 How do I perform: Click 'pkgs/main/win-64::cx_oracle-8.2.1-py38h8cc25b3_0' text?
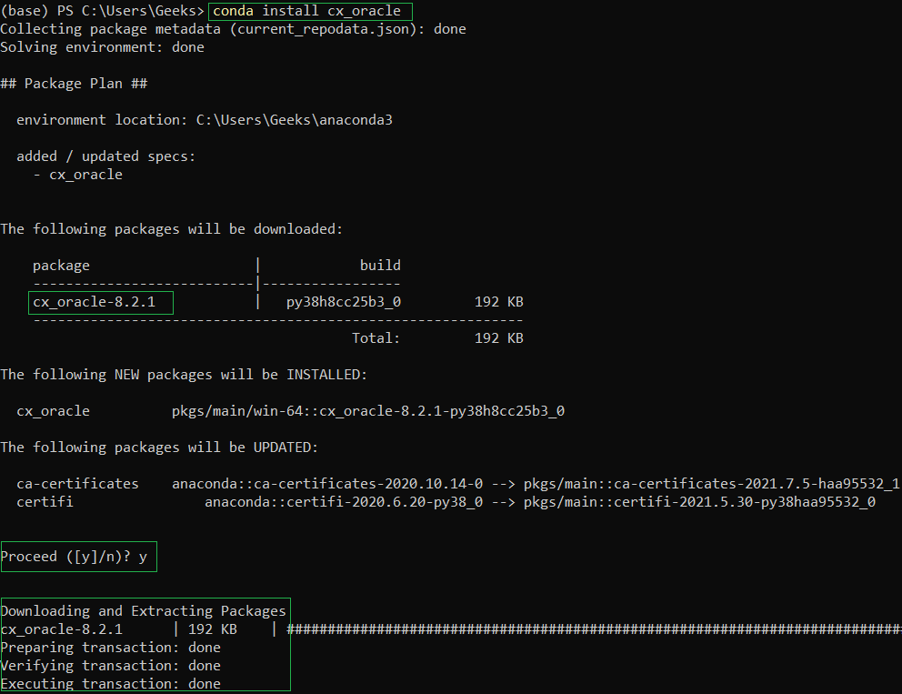pyautogui.click(x=368, y=411)
